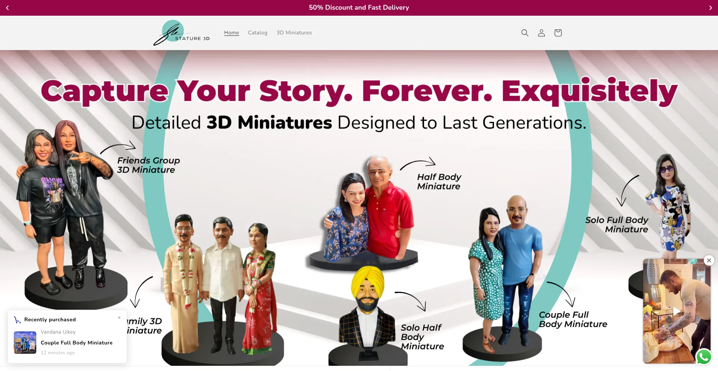Open WhatsApp chat bubble
The width and height of the screenshot is (718, 371).
point(704,357)
